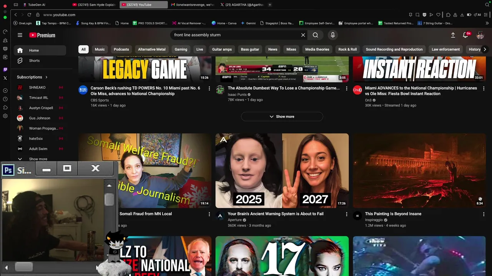Open a new browser tab
The width and height of the screenshot is (492, 276).
point(270,5)
